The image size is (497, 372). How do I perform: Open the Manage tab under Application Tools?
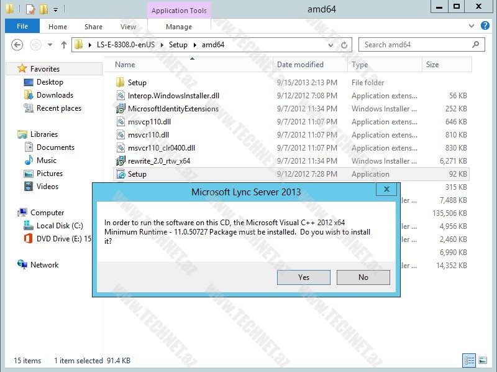179,27
